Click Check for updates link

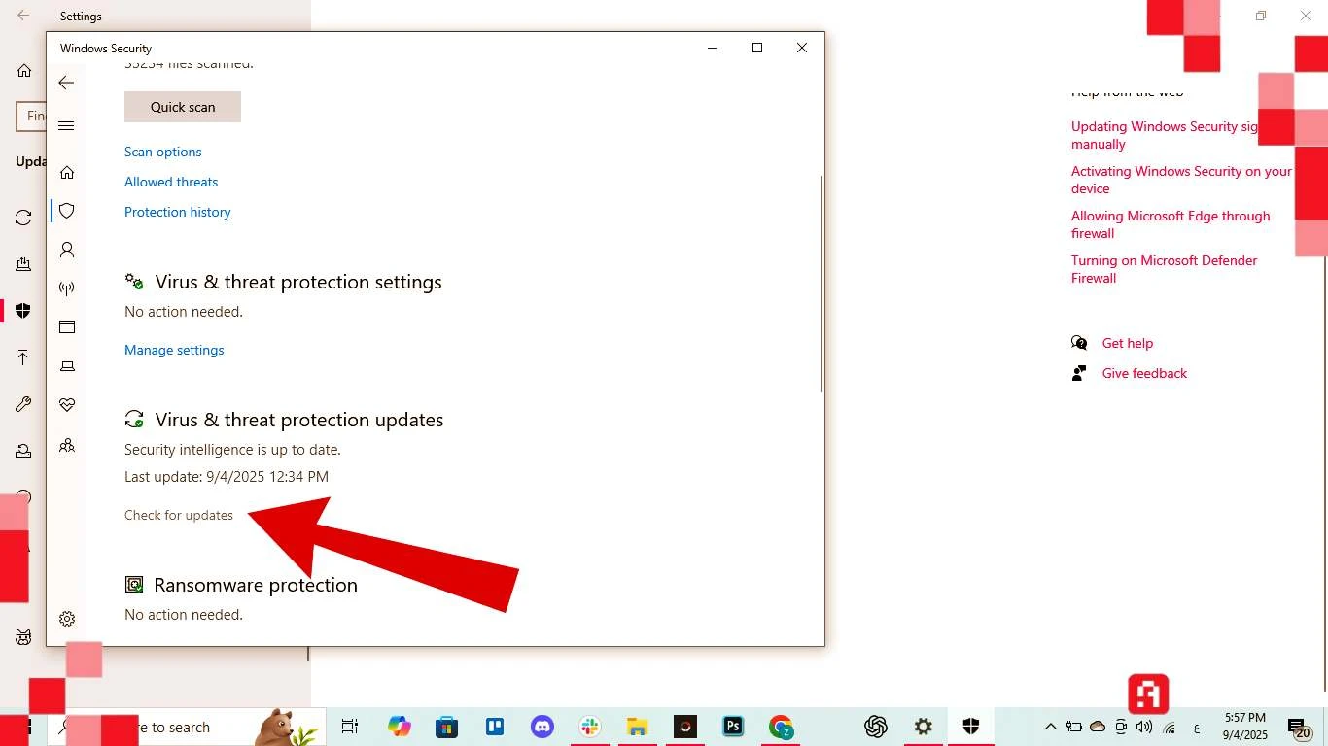tap(179, 515)
